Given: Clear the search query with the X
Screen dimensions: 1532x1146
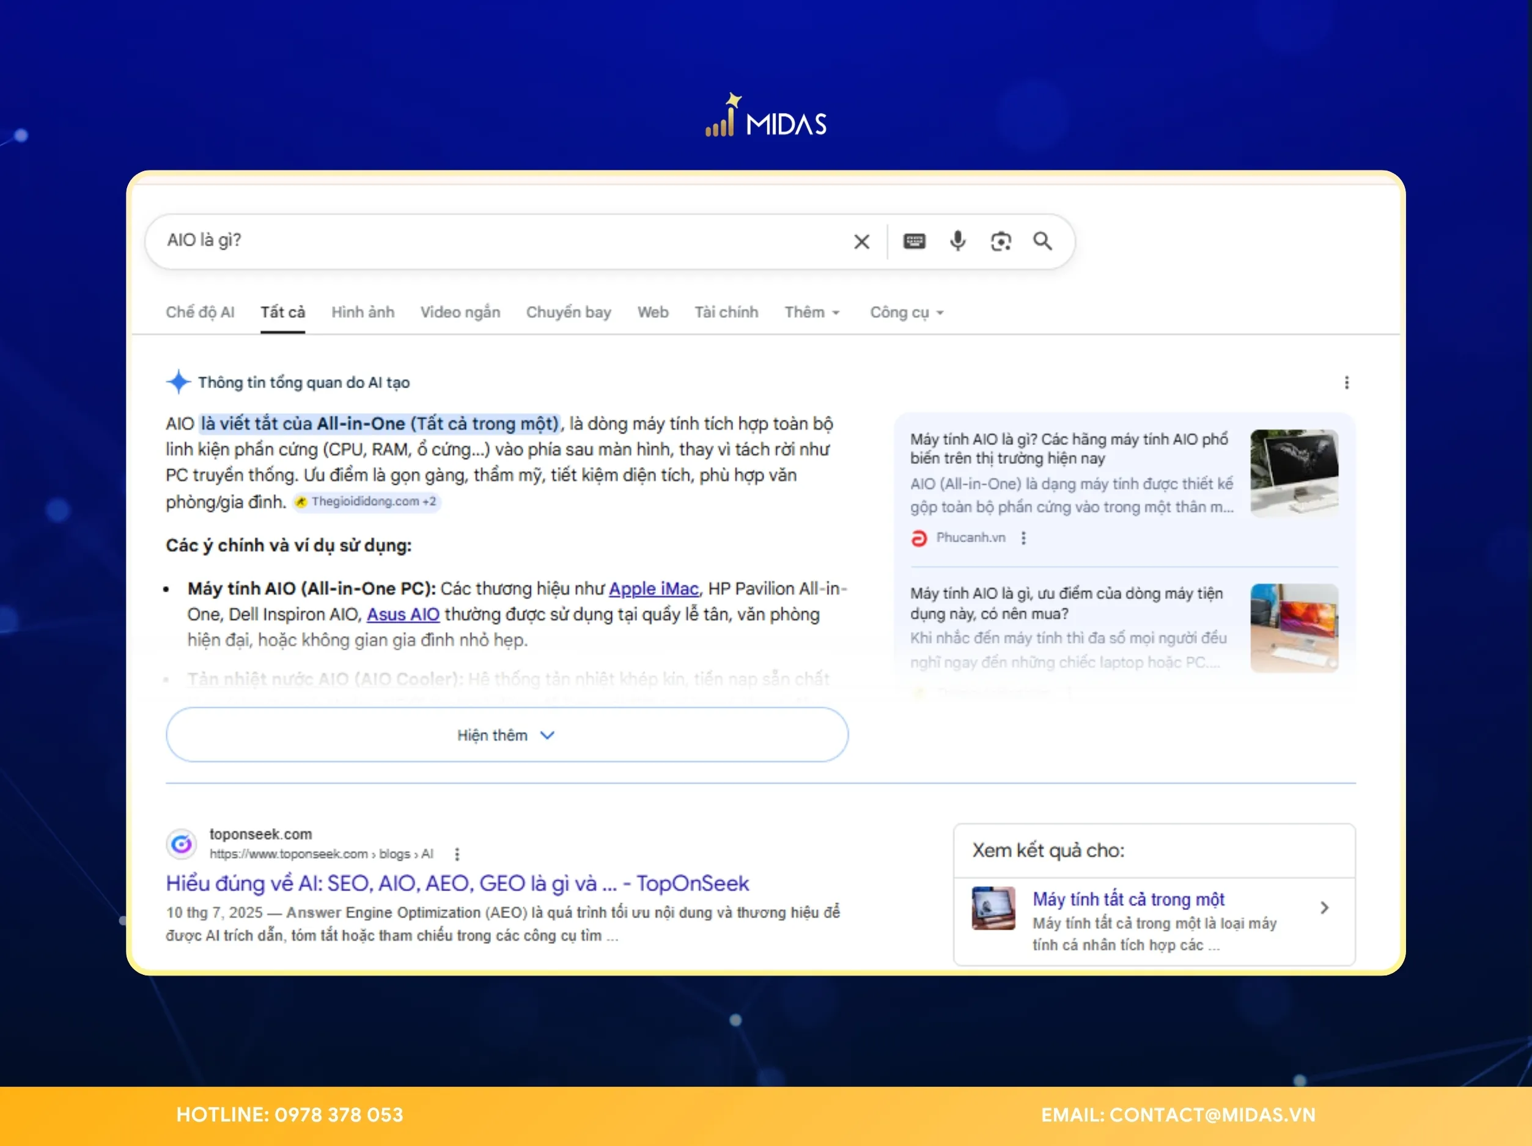Looking at the screenshot, I should (x=861, y=241).
